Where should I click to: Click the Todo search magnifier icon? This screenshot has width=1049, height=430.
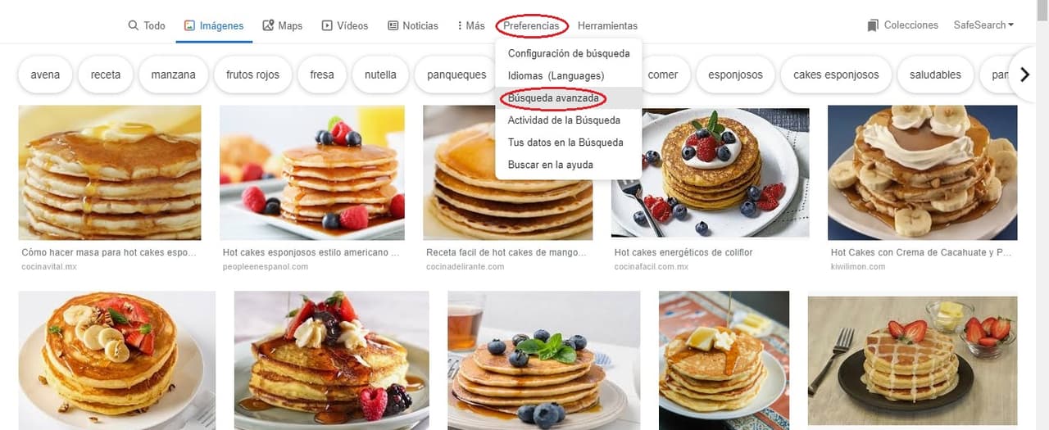tap(134, 25)
